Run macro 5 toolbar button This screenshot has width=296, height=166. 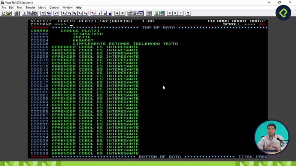86,13
